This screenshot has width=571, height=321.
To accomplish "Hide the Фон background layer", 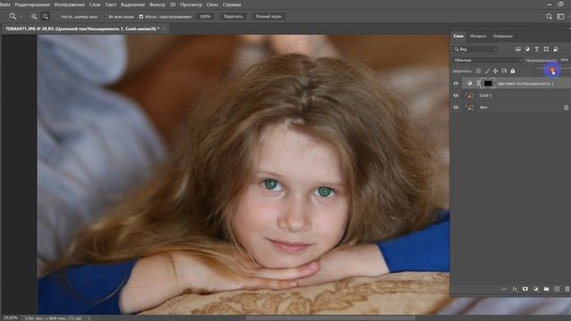I will click(x=456, y=107).
